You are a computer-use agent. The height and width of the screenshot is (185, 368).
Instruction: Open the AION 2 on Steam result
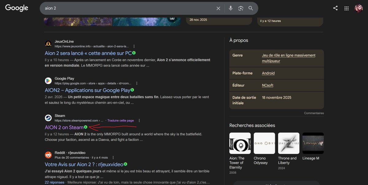click(x=64, y=128)
